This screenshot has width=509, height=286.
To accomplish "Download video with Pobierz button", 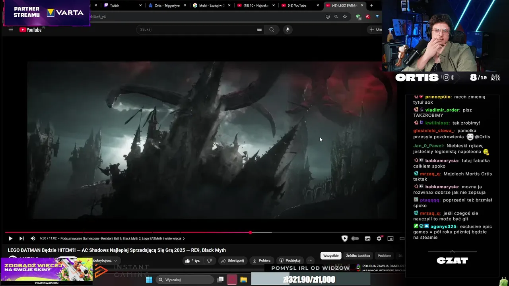I will tap(262, 261).
